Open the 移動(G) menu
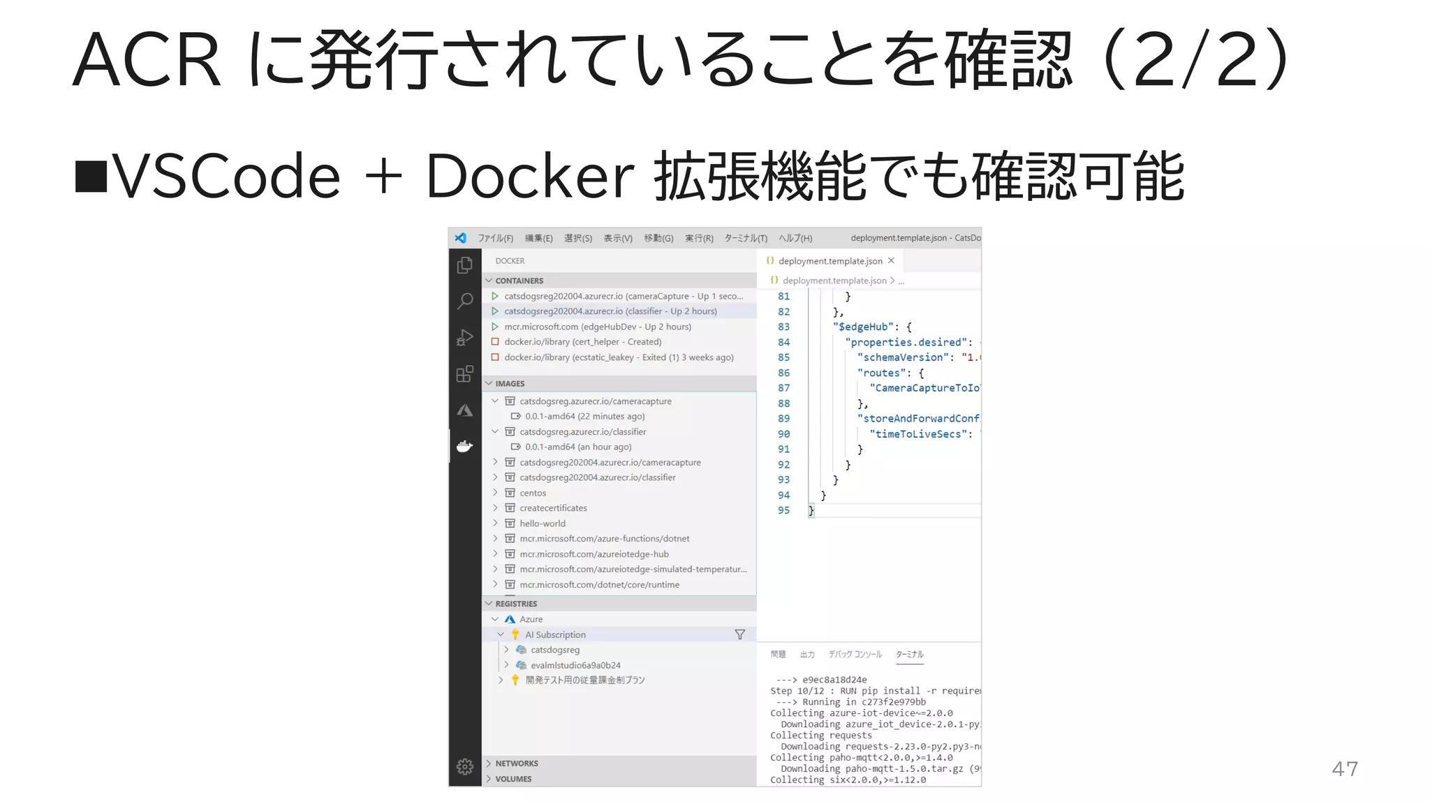The width and height of the screenshot is (1430, 804). pos(658,238)
